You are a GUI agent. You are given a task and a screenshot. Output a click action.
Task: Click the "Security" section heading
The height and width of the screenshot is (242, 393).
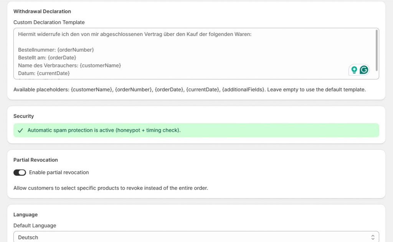point(24,116)
